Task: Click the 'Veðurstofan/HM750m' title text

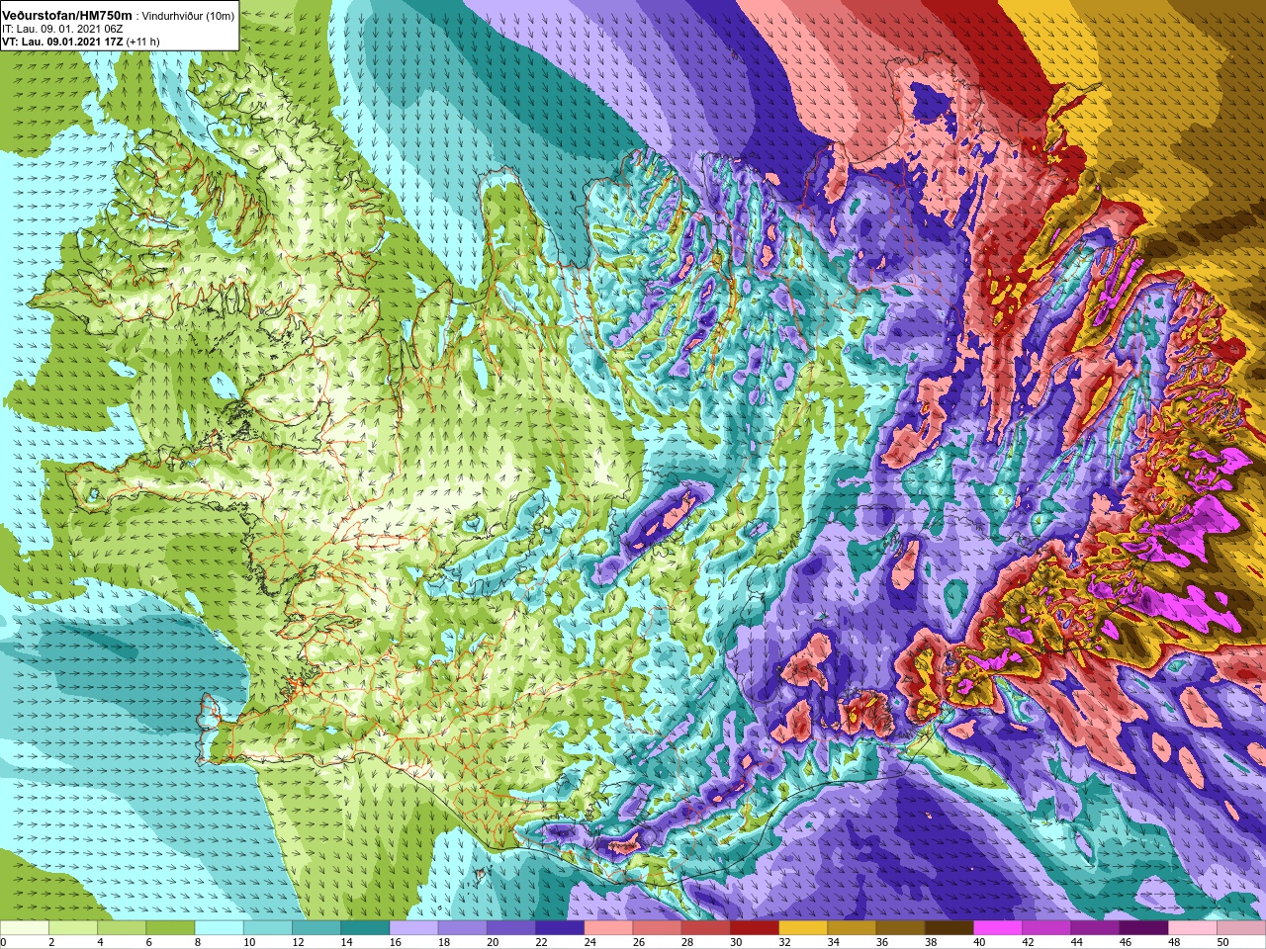Action: 67,16
